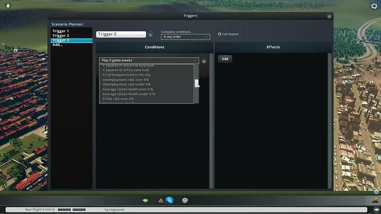Click the bulldozer icon at bottom right
The width and height of the screenshot is (381, 214).
[x=375, y=200]
